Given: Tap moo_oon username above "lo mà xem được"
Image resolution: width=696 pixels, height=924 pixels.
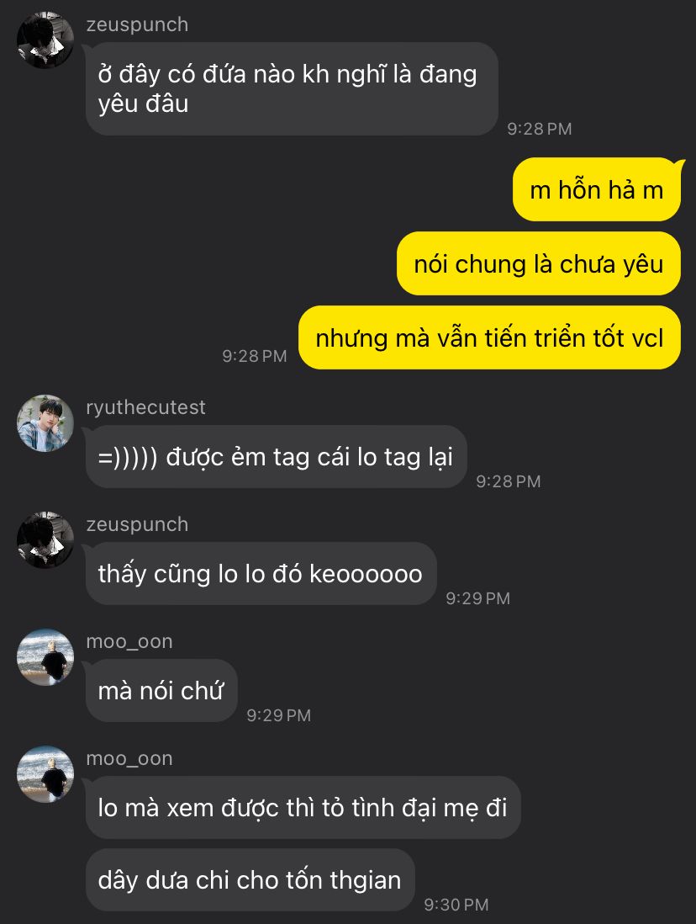Looking at the screenshot, I should pos(129,758).
